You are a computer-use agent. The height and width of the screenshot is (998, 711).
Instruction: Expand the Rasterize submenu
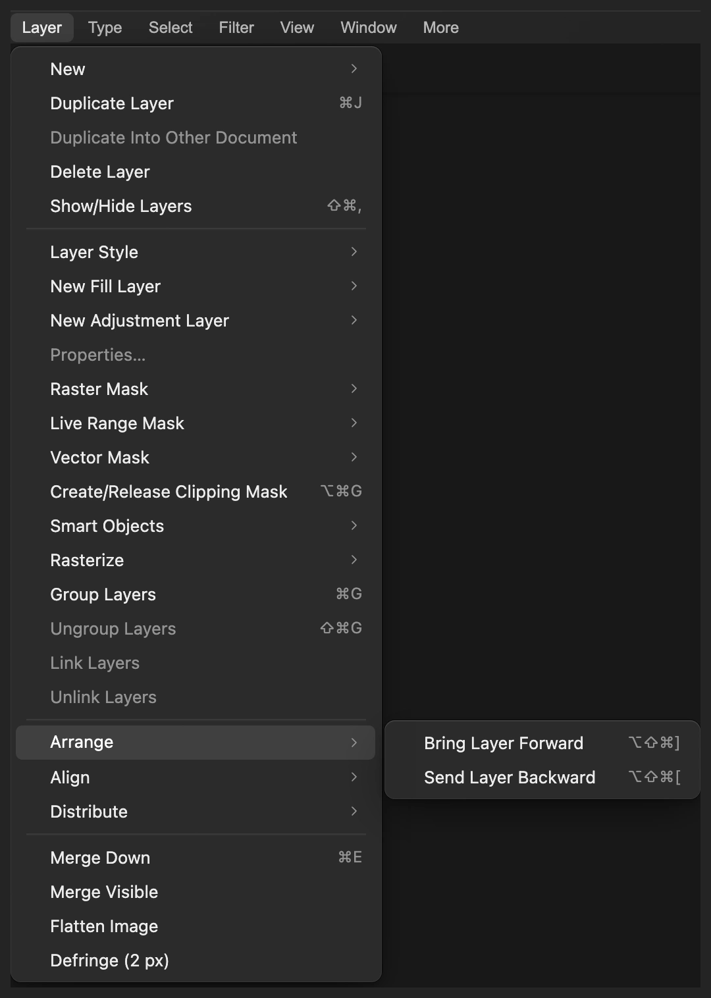[x=196, y=560]
